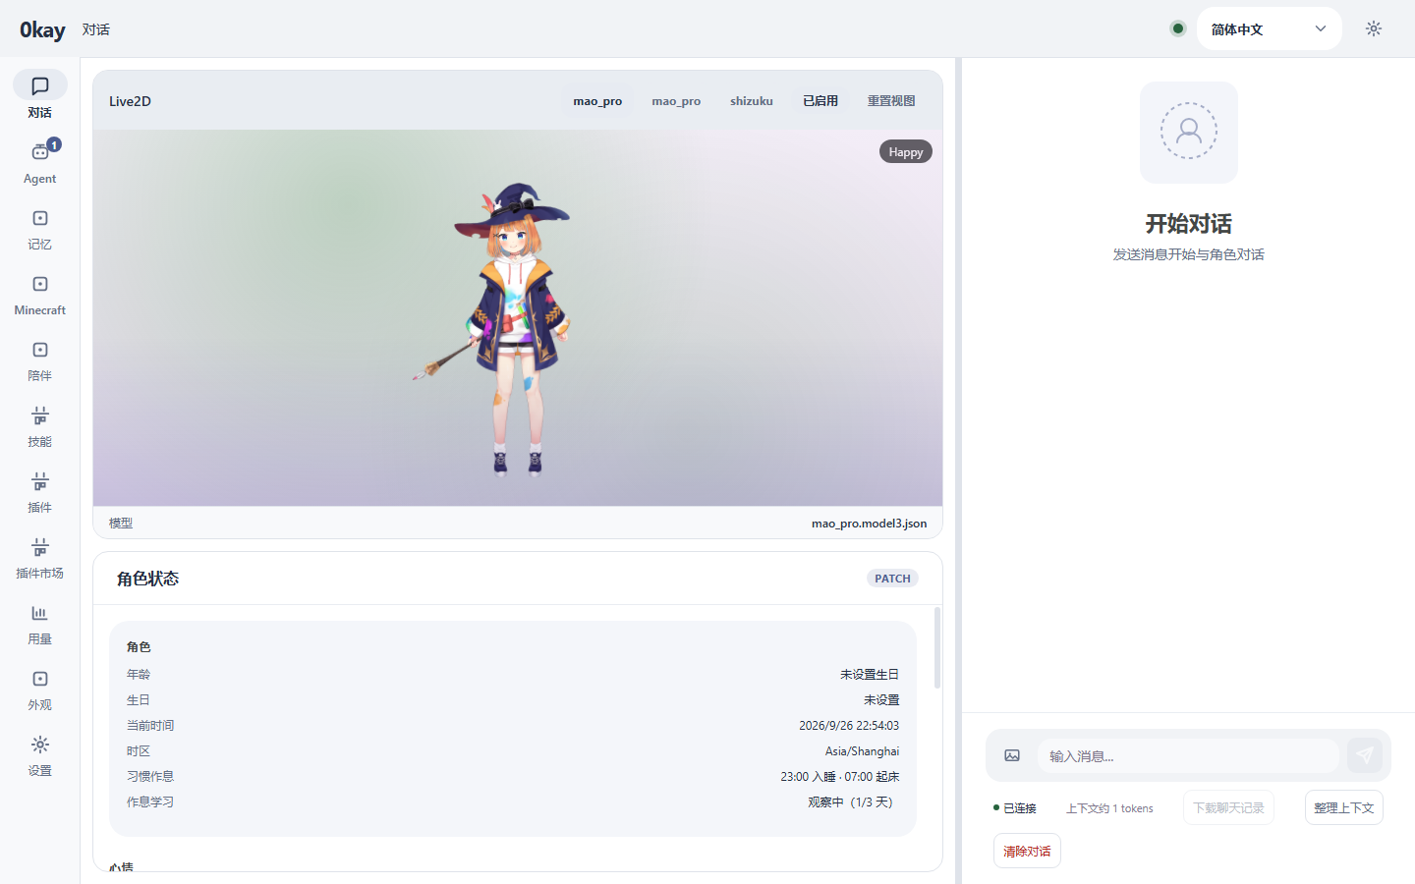This screenshot has width=1415, height=884.
Task: Click in the 输入消息 message input field
Action: pos(1188,755)
